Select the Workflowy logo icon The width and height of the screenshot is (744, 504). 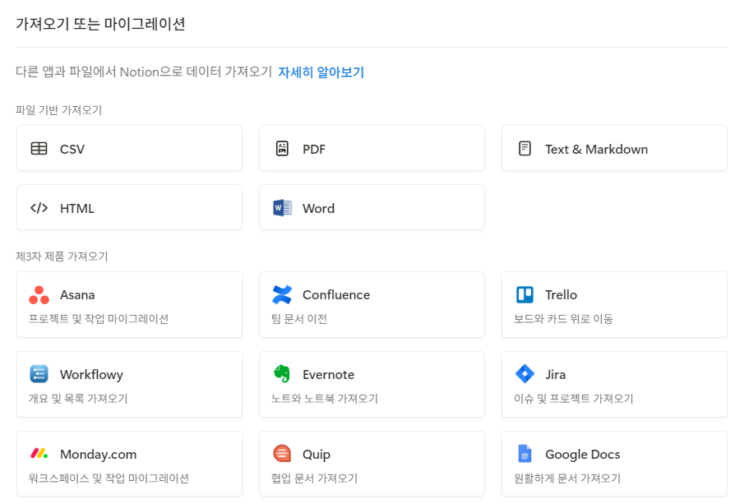tap(39, 374)
